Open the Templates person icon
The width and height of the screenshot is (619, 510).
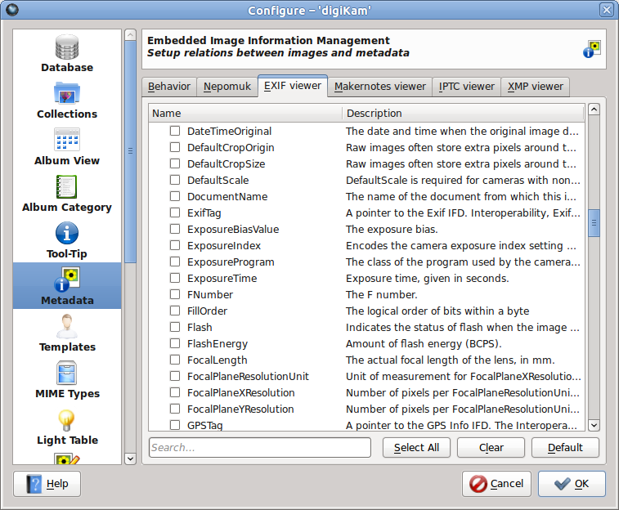tap(67, 326)
